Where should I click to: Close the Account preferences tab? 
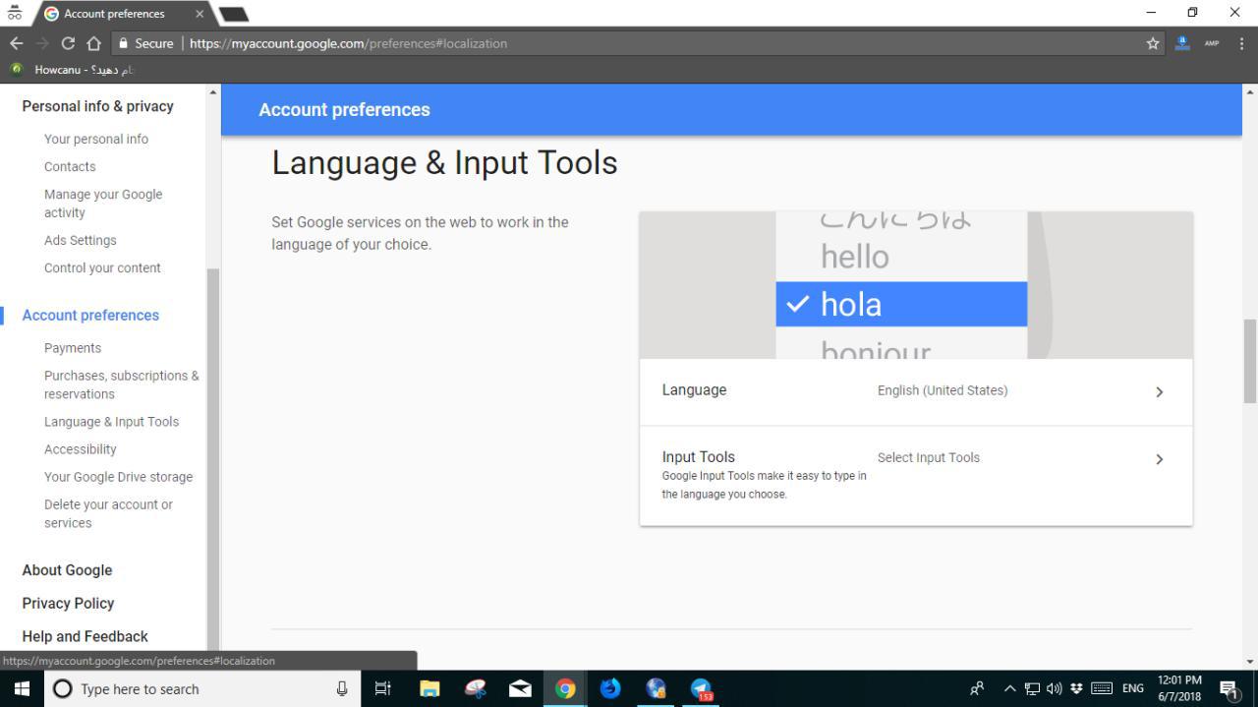200,14
